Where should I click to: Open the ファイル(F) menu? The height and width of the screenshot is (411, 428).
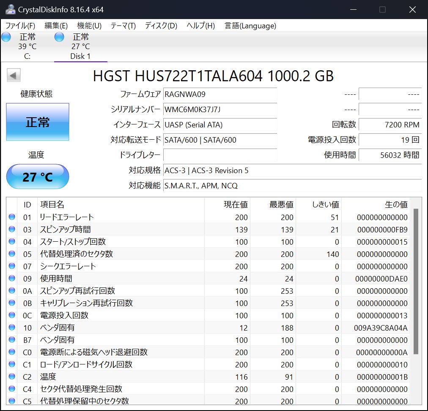point(20,26)
